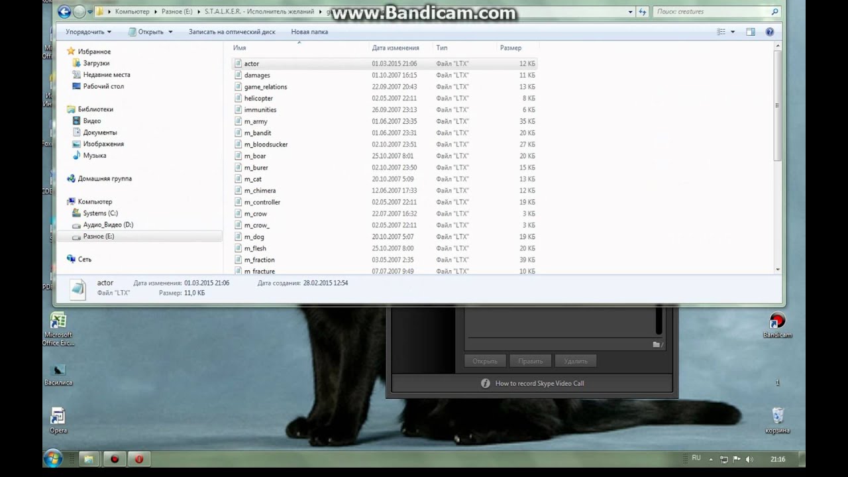
Task: Click the Компьютер breadcrumb segment
Action: point(132,11)
